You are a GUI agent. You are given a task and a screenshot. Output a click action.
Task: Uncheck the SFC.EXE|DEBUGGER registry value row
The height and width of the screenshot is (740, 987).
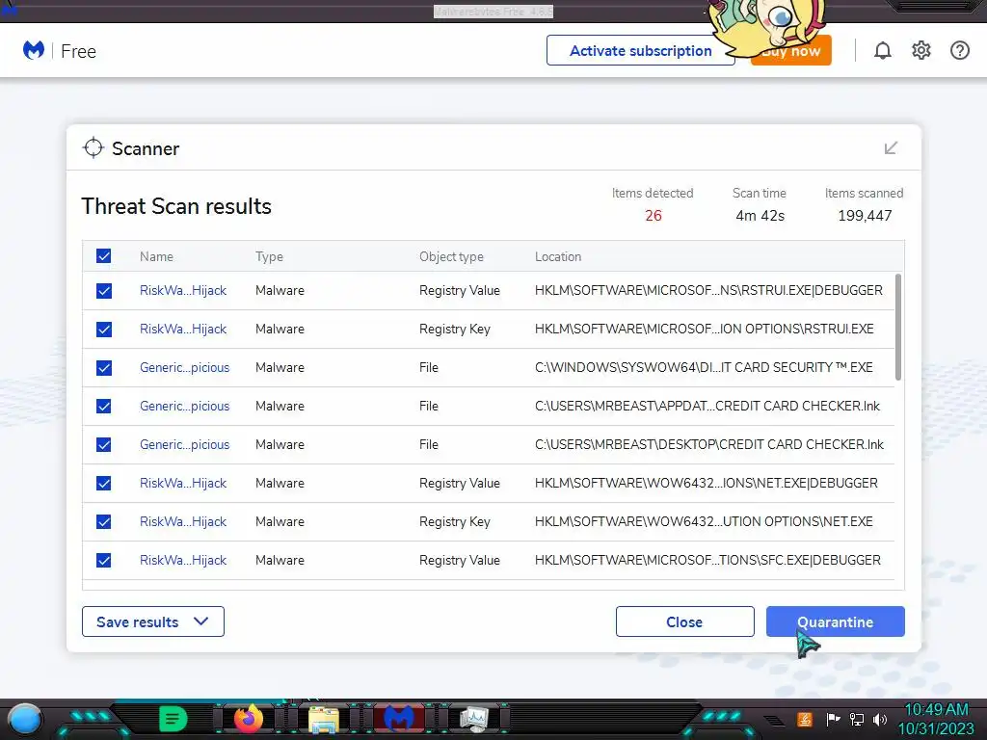(104, 560)
